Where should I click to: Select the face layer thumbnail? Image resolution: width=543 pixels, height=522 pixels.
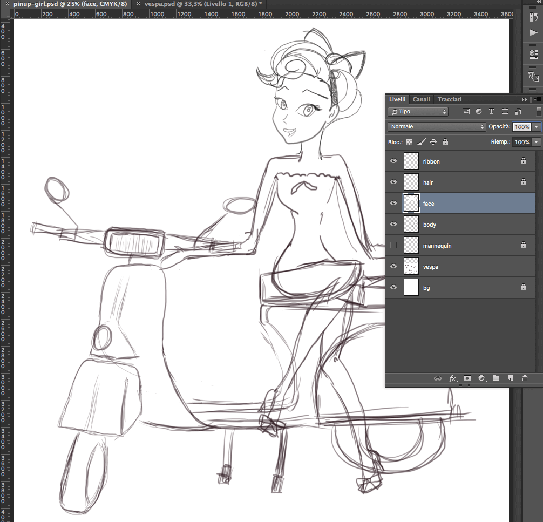pos(411,204)
